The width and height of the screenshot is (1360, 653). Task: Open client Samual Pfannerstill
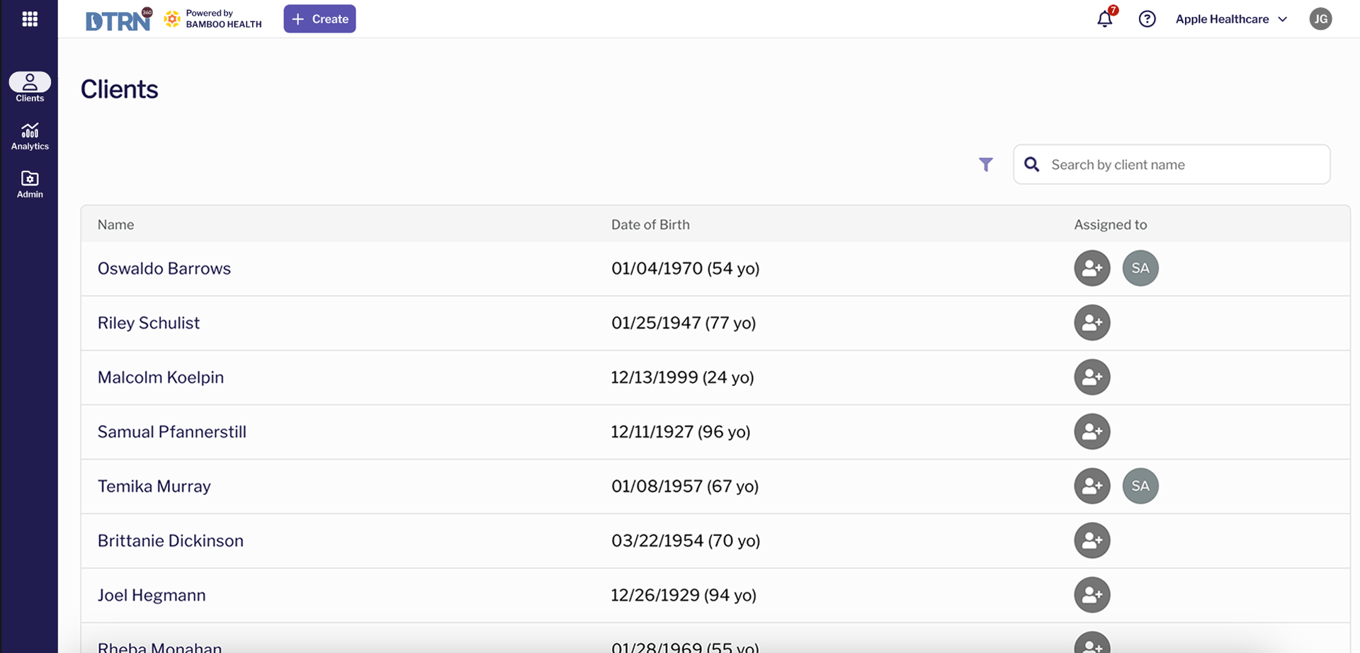tap(172, 432)
